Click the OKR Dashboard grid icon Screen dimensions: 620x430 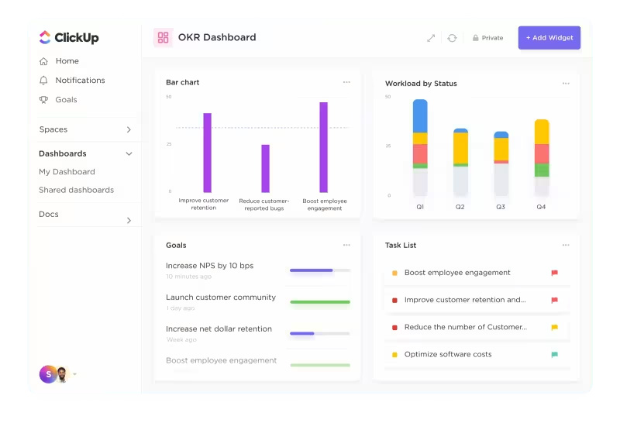(x=163, y=37)
